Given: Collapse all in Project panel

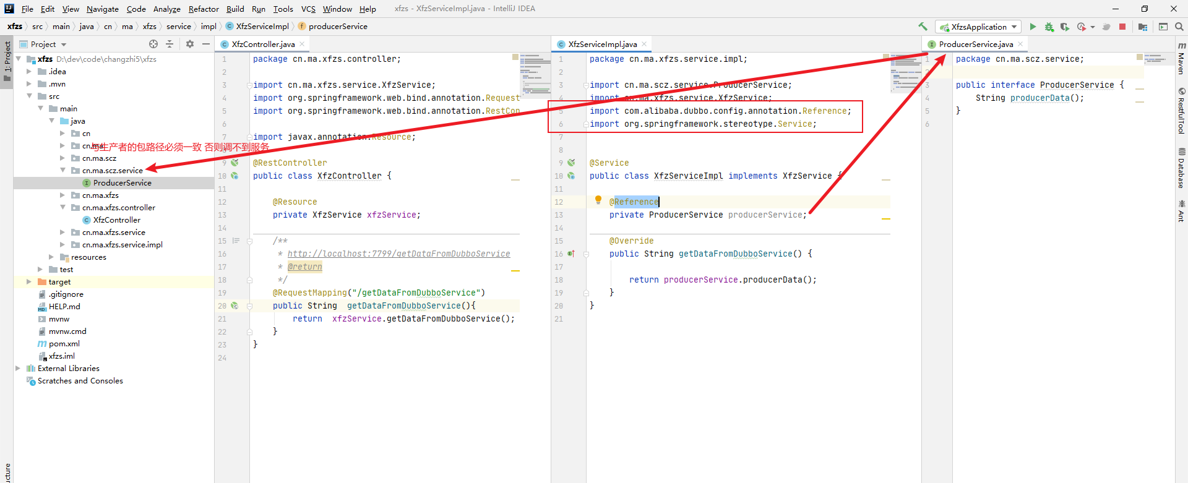Looking at the screenshot, I should [170, 44].
